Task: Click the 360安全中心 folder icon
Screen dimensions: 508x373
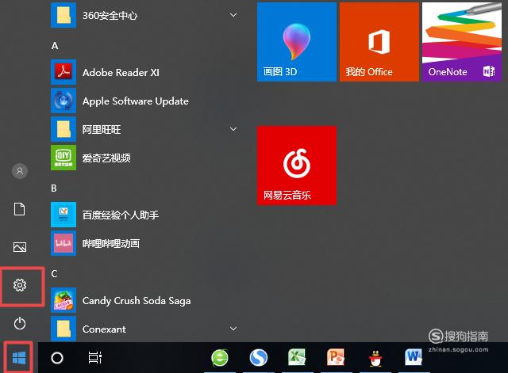Action: pos(63,15)
